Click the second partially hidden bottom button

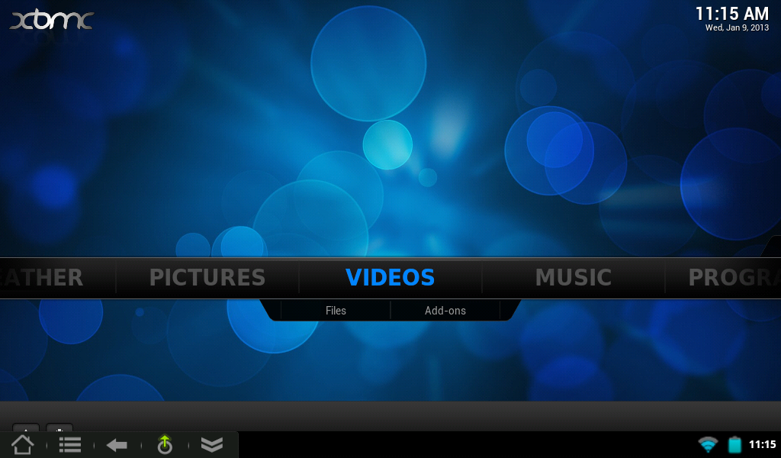(x=59, y=428)
